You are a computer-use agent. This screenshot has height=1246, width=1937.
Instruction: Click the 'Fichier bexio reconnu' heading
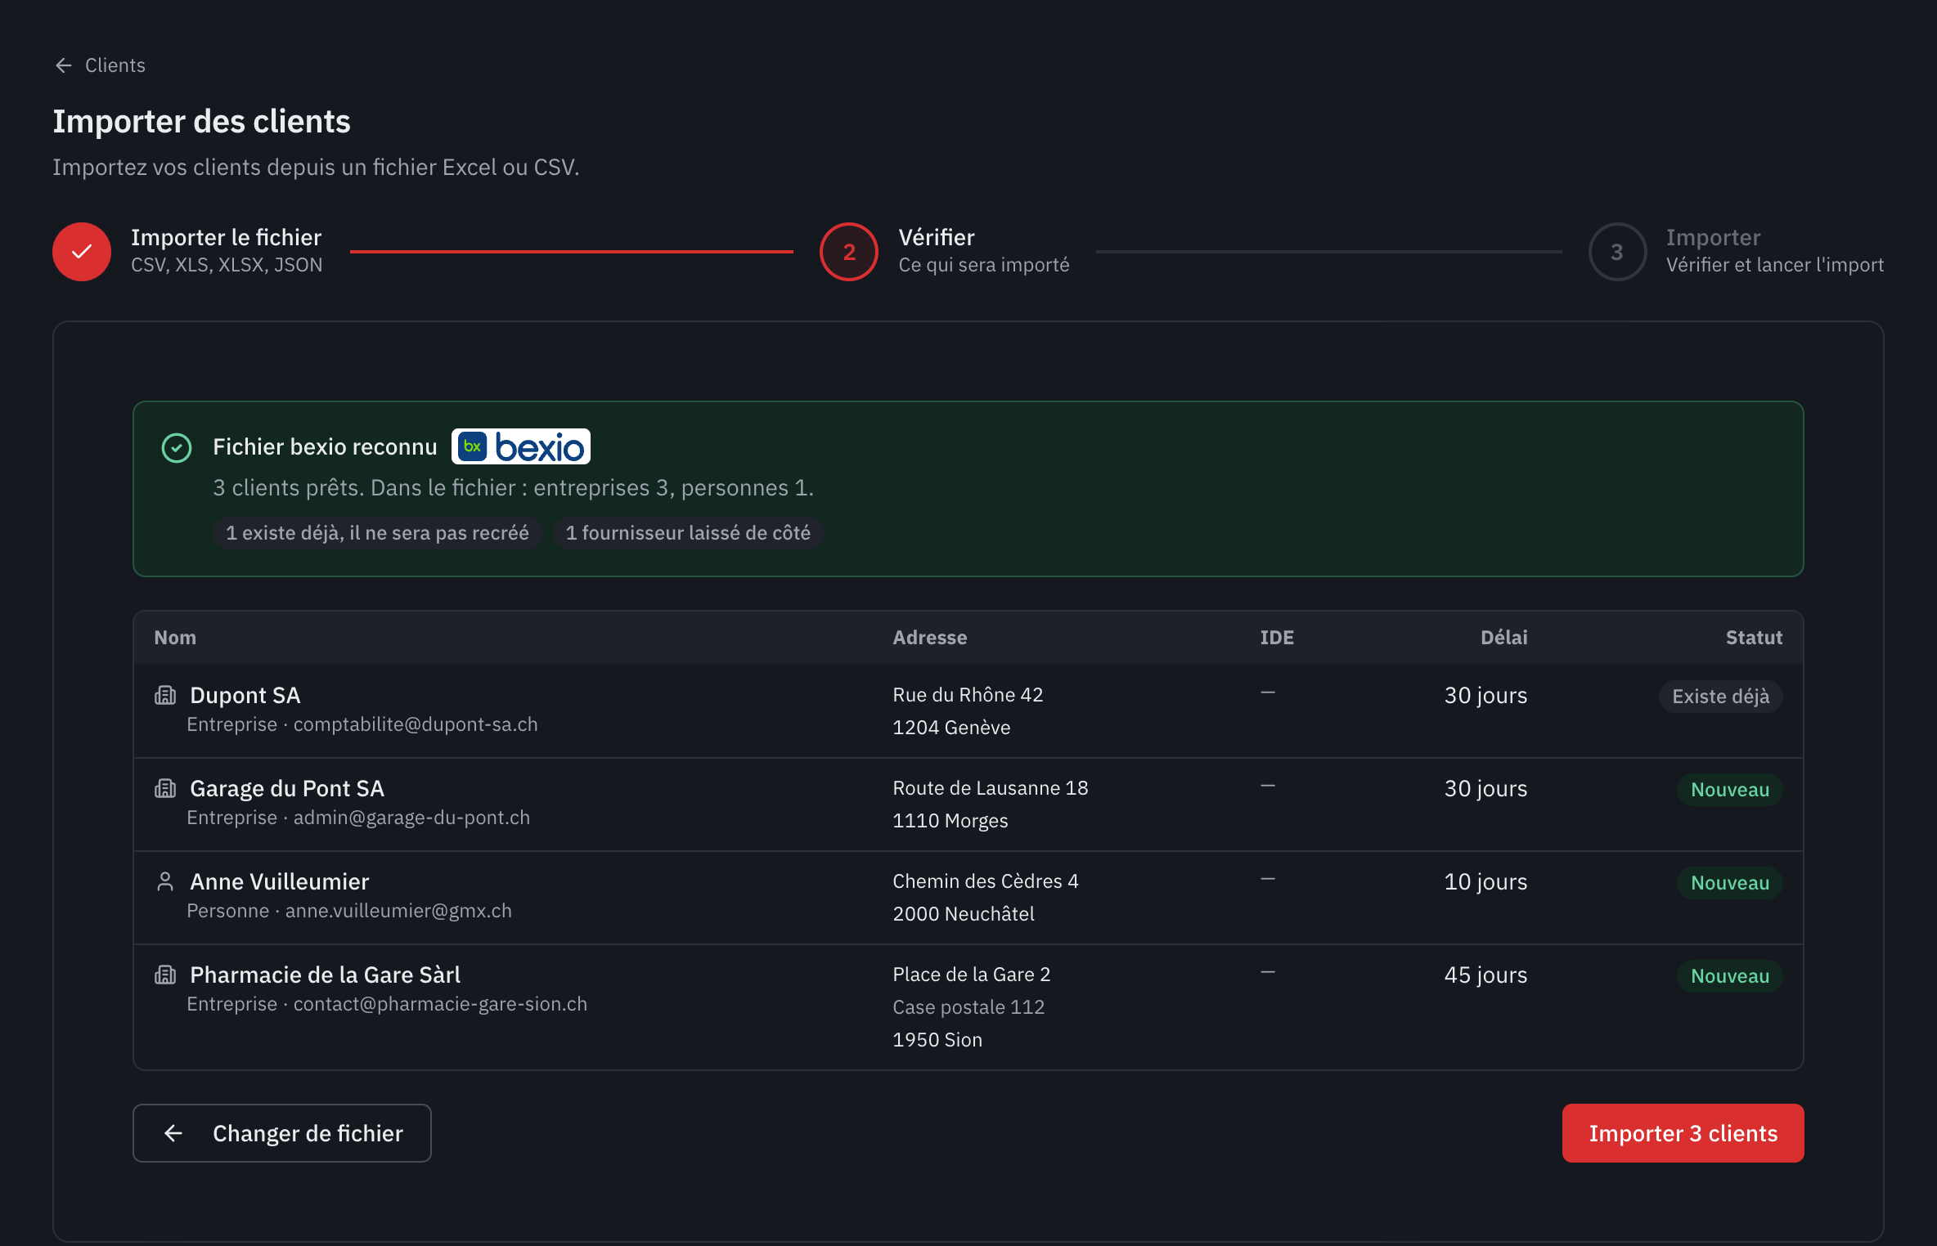325,447
